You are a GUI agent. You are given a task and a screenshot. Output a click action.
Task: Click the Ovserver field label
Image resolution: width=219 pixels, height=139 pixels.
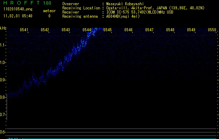[71, 4]
